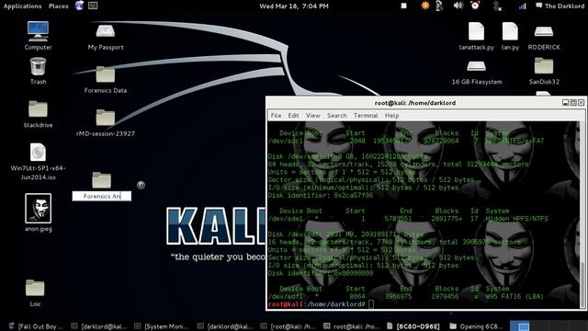Click the sun weather tray icon
The width and height of the screenshot is (588, 331).
424,6
